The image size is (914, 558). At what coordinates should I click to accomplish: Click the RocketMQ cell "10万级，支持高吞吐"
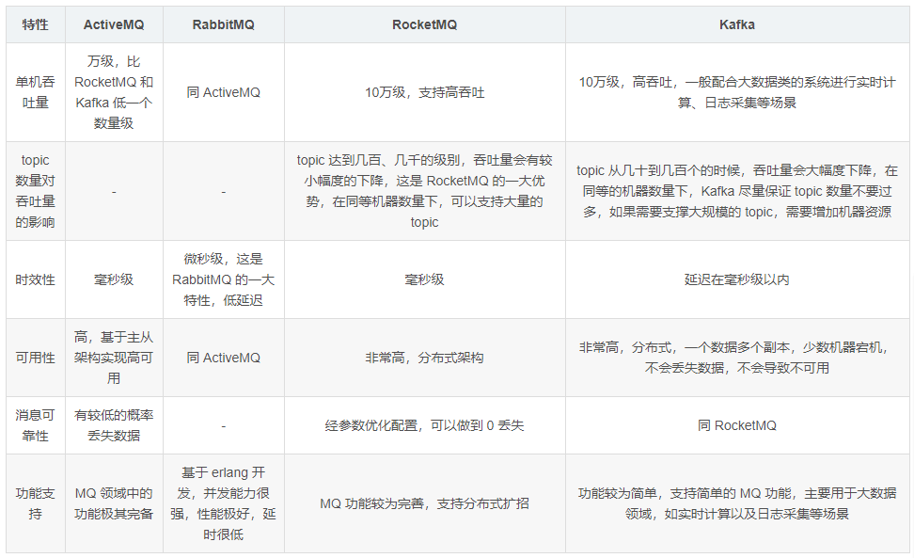424,92
